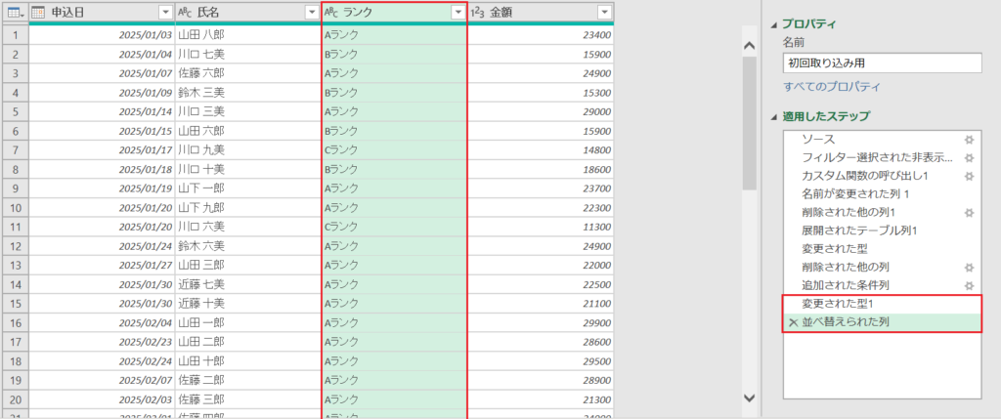
Task: Click the Cランク cell in row 7
Action: point(394,149)
